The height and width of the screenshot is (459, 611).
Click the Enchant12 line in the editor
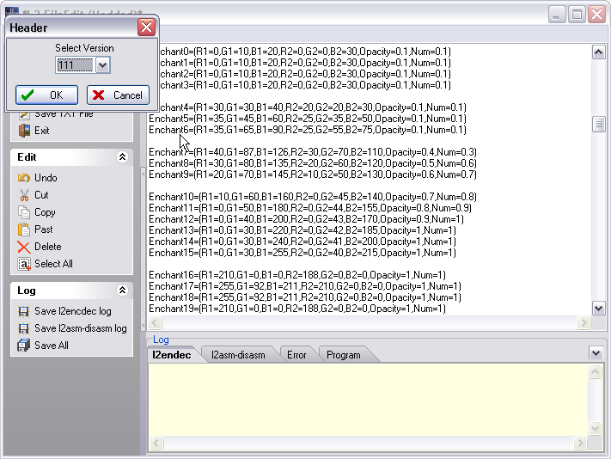pos(306,219)
